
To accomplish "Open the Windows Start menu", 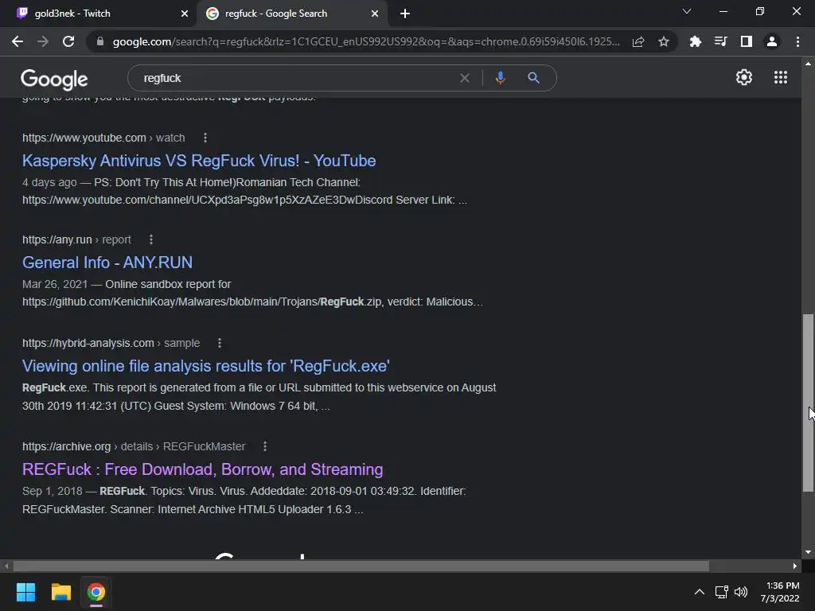I will tap(25, 592).
